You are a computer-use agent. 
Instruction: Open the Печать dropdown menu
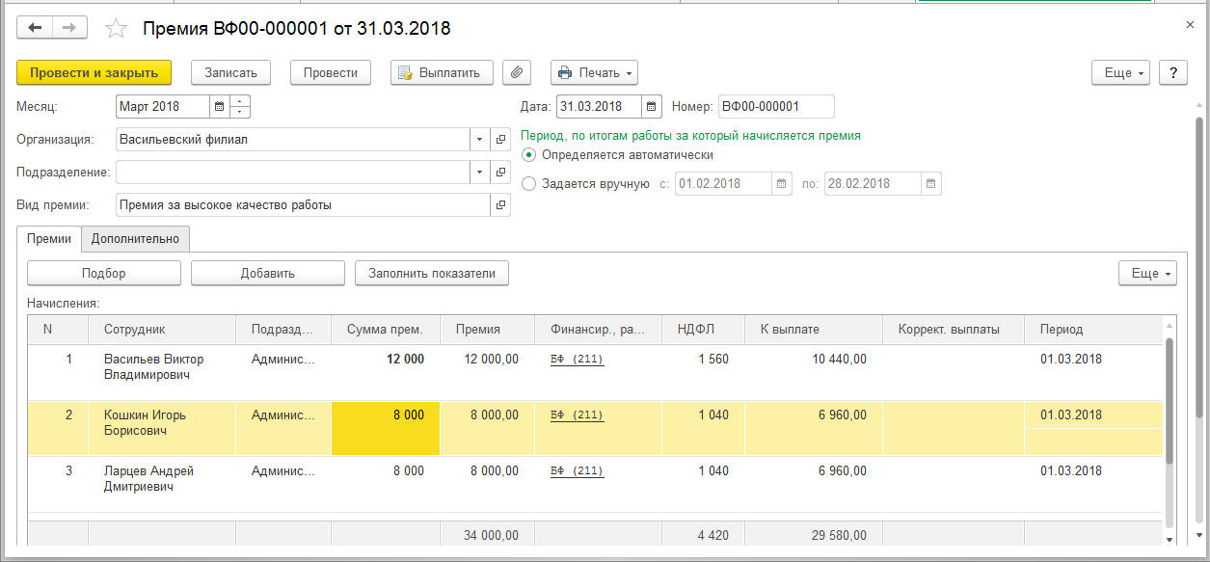click(x=594, y=73)
